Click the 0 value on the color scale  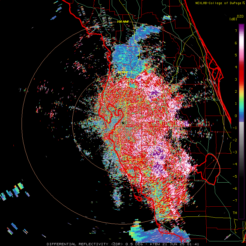(236, 116)
